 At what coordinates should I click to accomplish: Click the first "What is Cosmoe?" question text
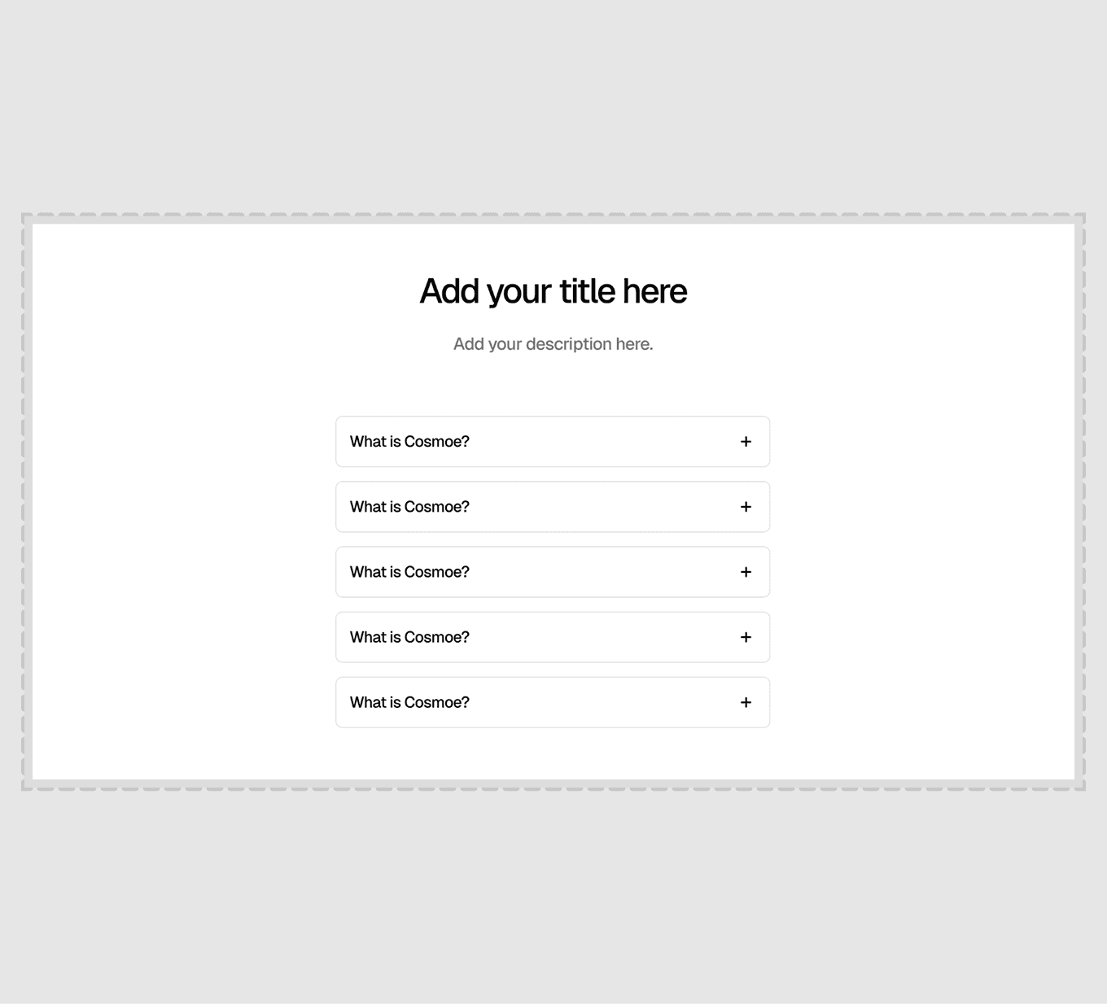click(409, 442)
